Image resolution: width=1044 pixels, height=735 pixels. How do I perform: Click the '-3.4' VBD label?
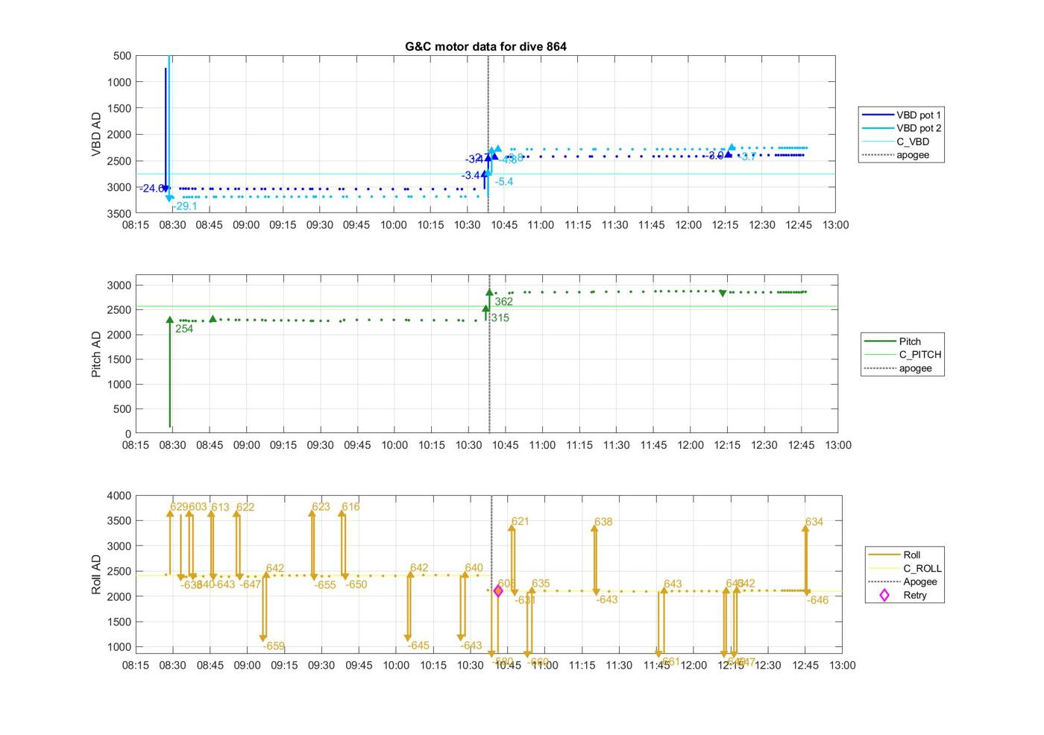pos(471,175)
